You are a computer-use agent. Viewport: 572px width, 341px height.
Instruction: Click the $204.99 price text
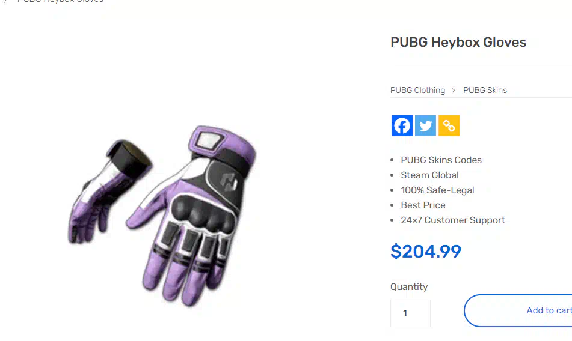pos(426,251)
